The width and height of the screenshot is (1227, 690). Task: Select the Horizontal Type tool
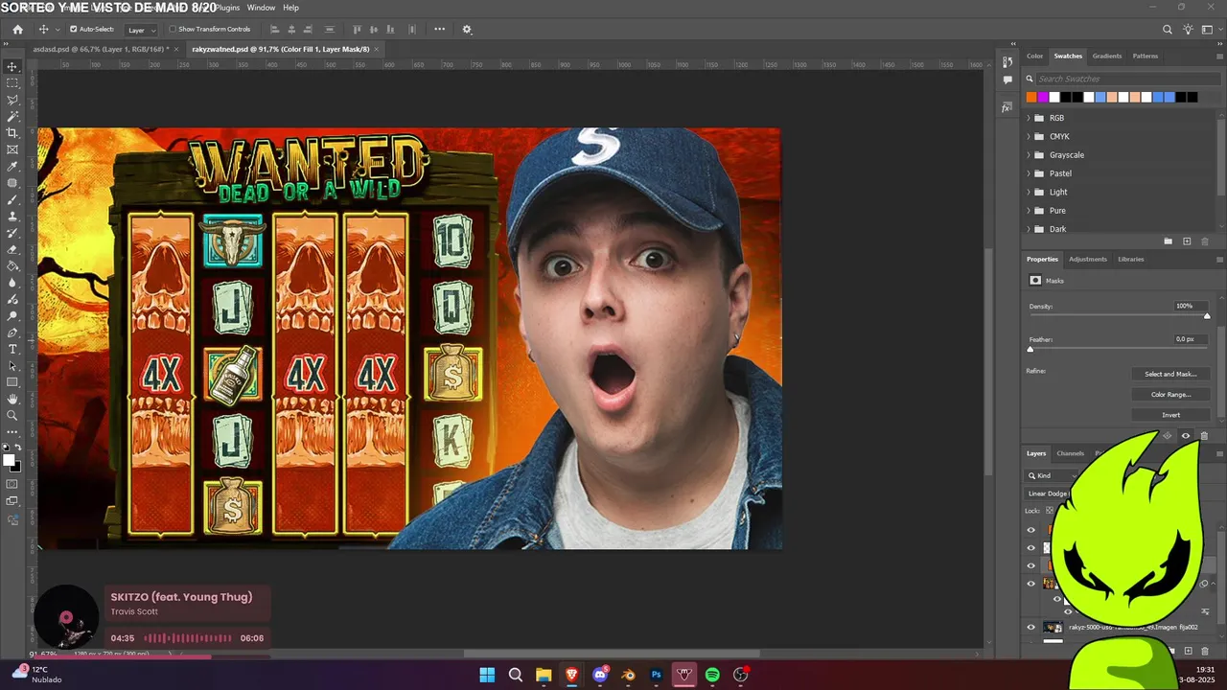12,349
